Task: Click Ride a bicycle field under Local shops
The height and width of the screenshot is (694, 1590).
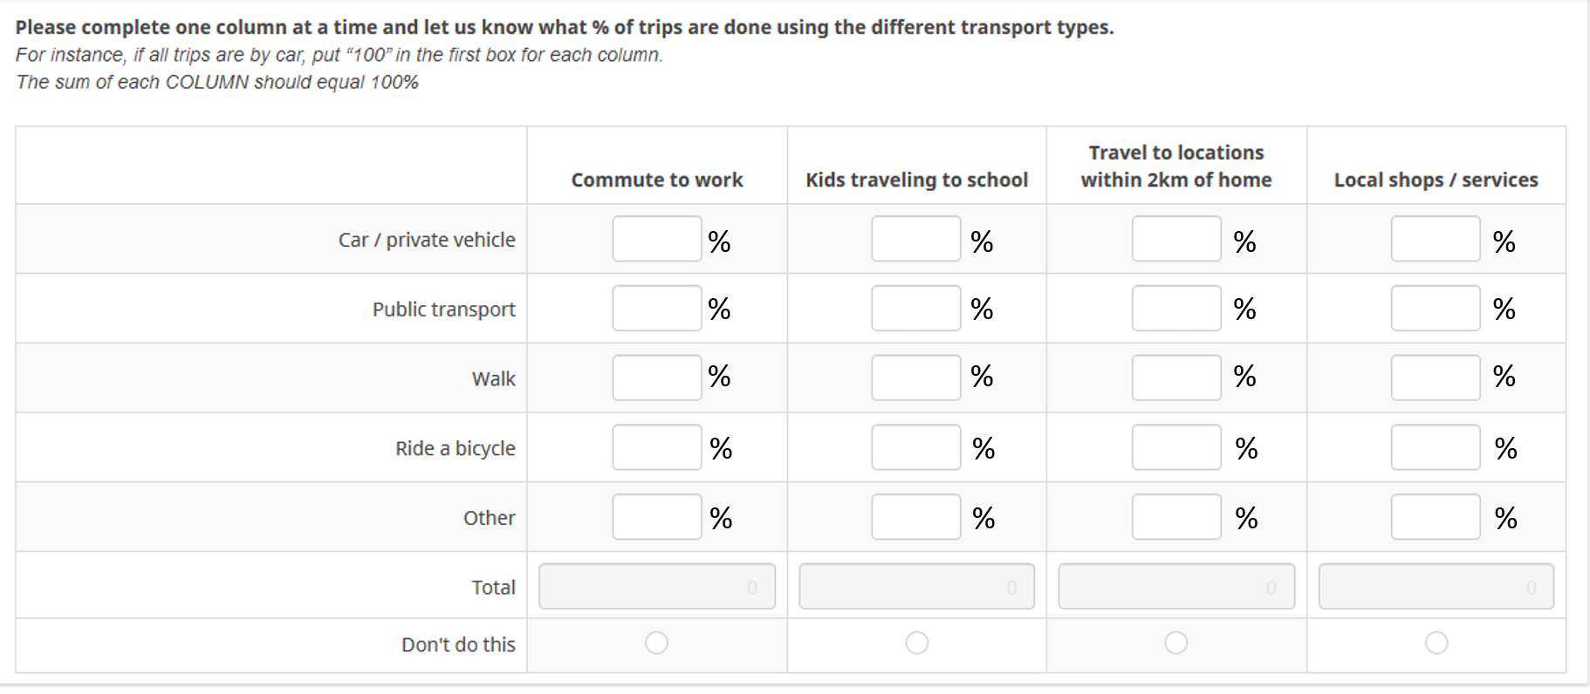Action: [1435, 447]
